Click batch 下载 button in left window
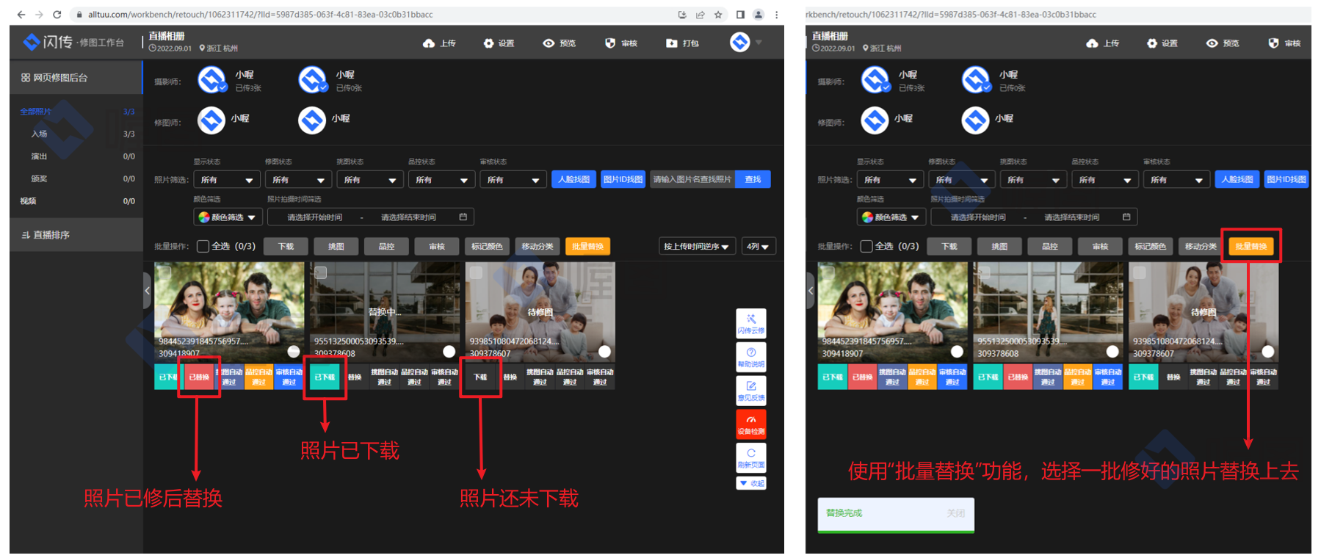 tap(286, 247)
